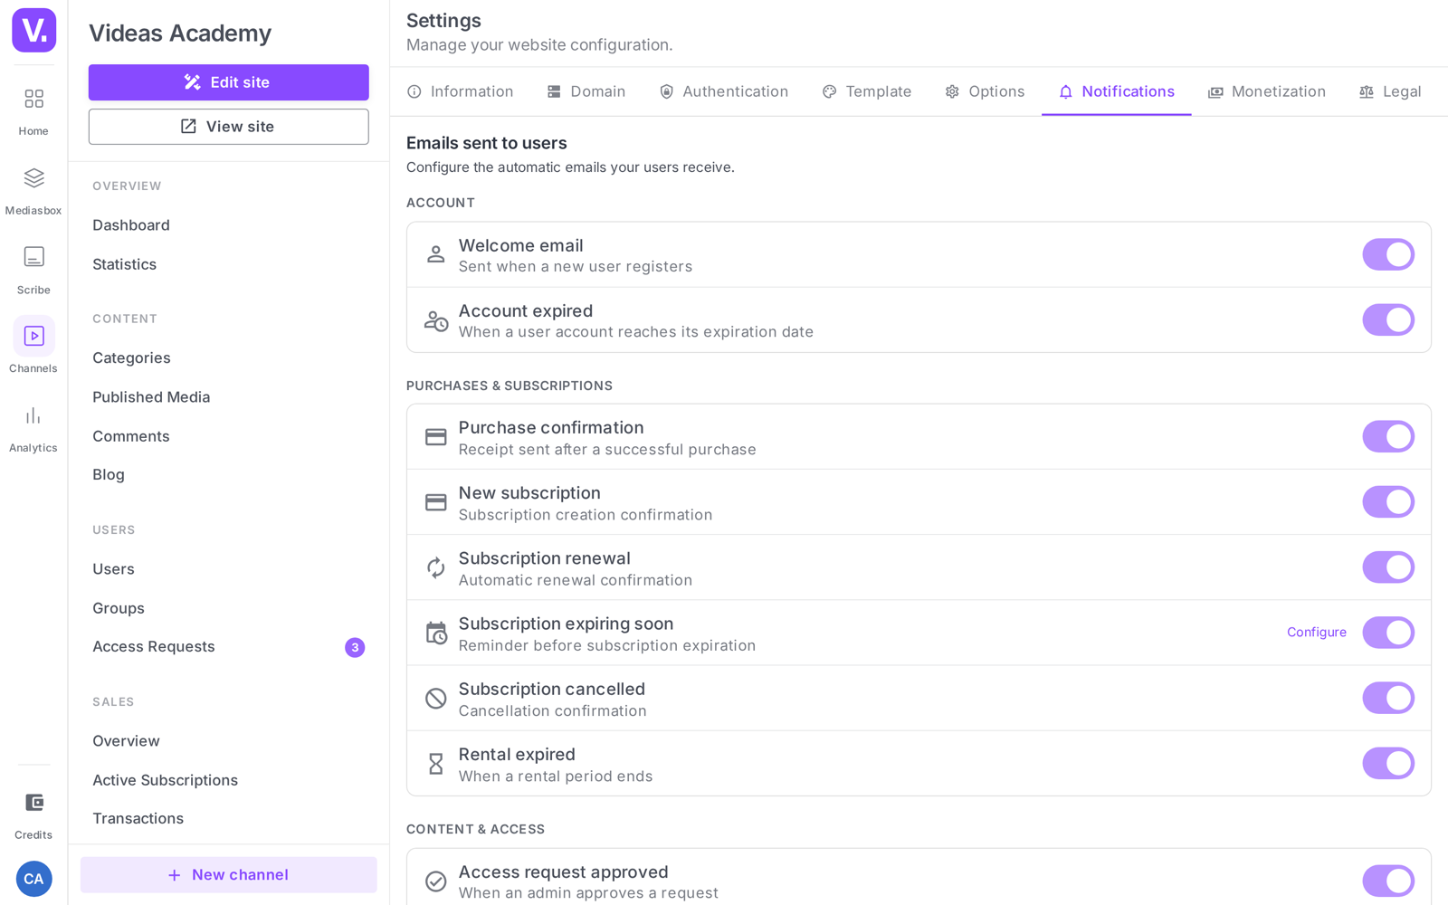Open the Authentication settings tab
Screen dimensions: 1448x905
[x=723, y=91]
